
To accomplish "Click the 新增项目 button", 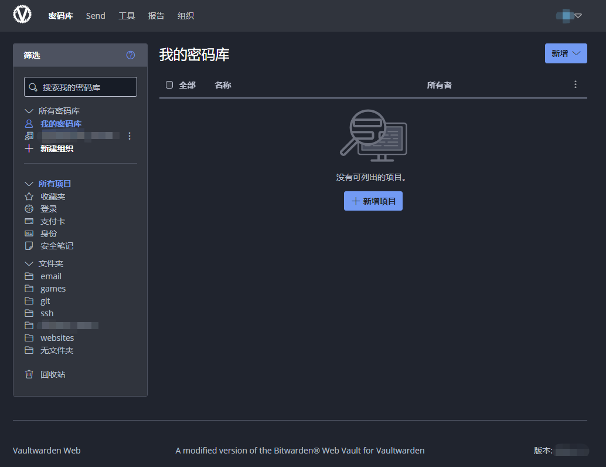I will click(x=373, y=201).
